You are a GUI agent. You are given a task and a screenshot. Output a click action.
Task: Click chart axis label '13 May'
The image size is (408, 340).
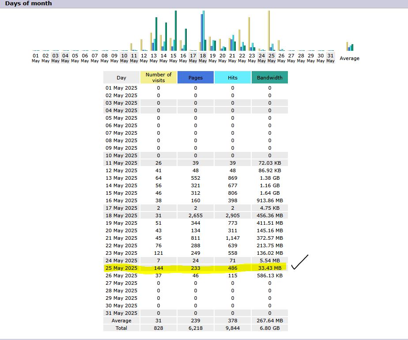pyautogui.click(x=154, y=58)
